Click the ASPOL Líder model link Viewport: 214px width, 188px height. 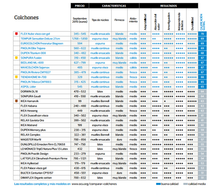pos(28,87)
